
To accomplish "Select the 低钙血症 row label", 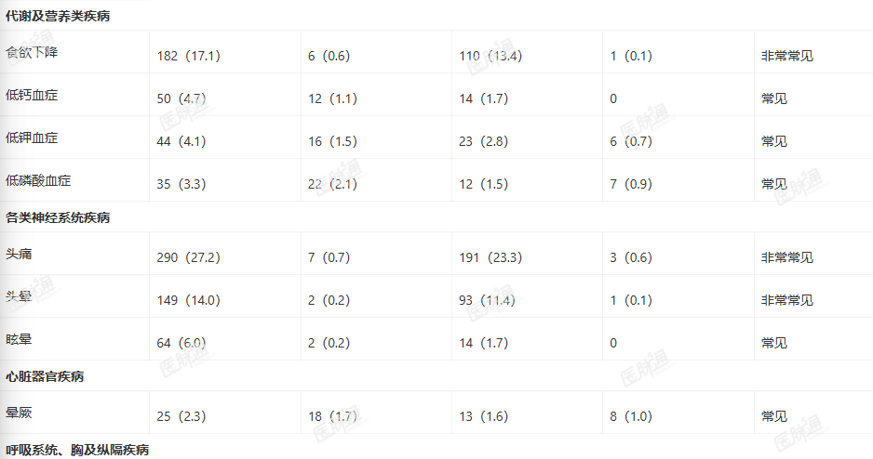I will (x=32, y=95).
